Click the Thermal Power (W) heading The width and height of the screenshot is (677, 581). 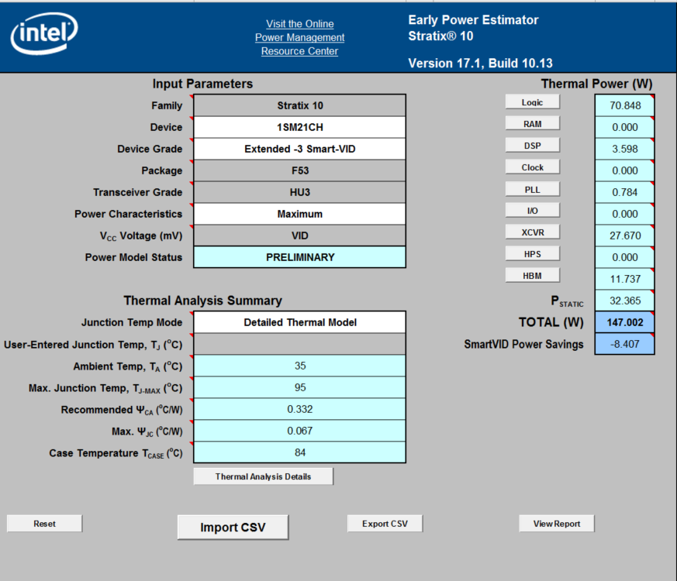596,84
